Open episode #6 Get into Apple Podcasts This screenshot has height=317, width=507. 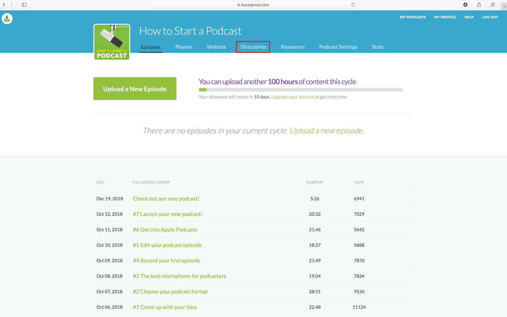pos(165,229)
